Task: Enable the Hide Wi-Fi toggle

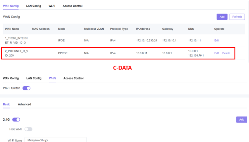Action: coord(28,129)
